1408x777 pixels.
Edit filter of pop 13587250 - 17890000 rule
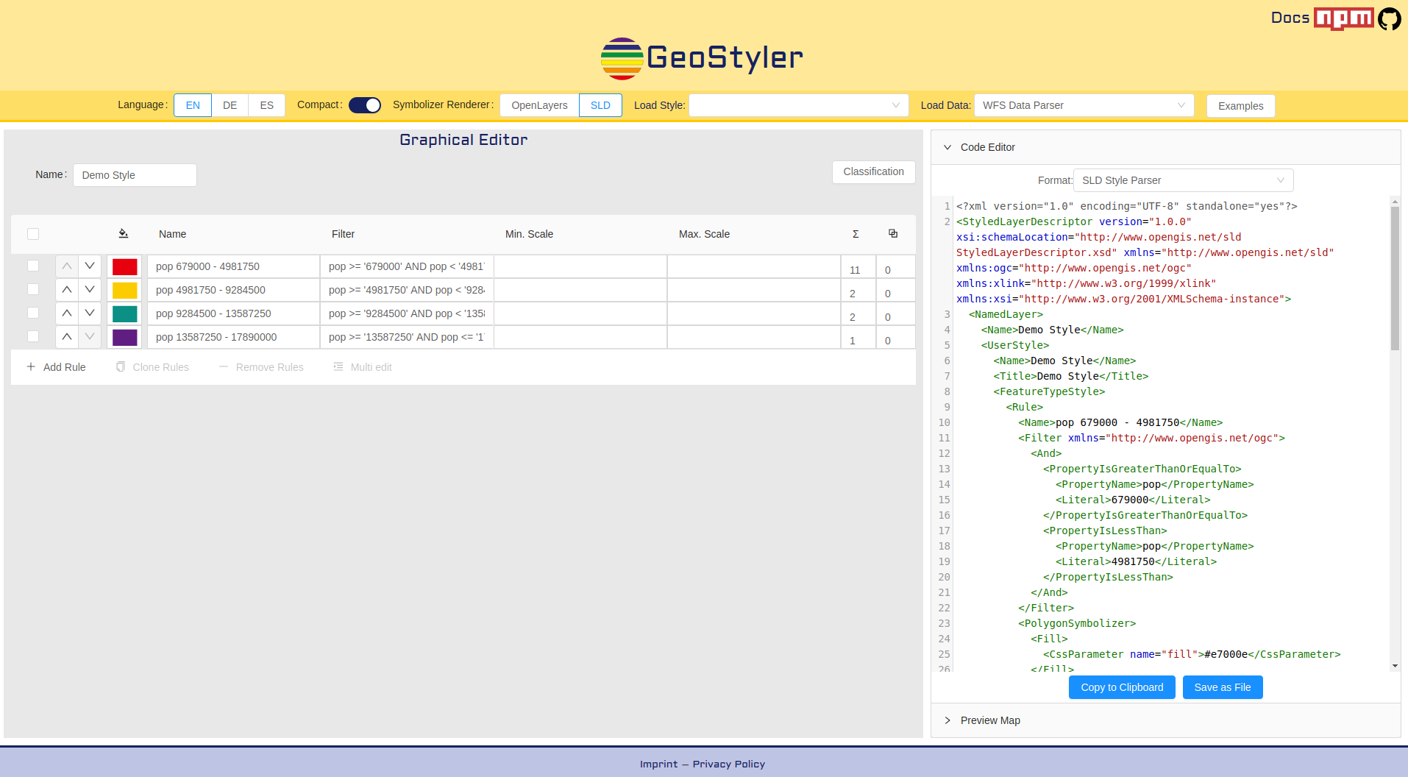tap(407, 337)
